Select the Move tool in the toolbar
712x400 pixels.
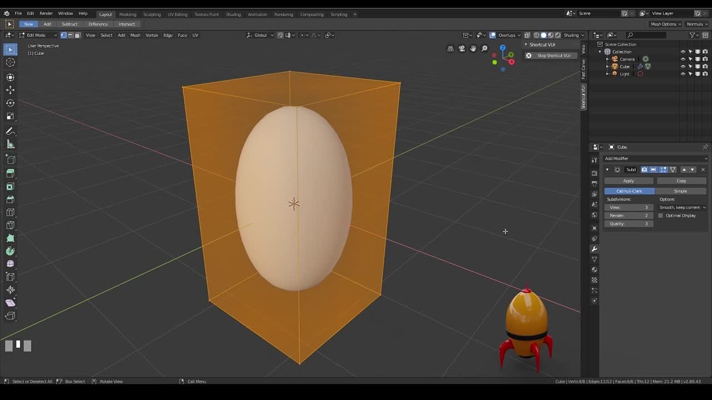tap(10, 90)
